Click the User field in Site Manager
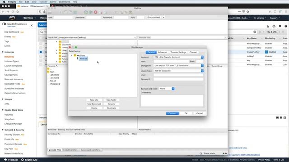289x162 pixels. 178,75
